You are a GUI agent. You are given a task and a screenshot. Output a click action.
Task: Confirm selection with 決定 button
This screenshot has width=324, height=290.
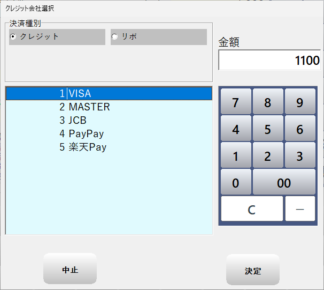pos(253,271)
